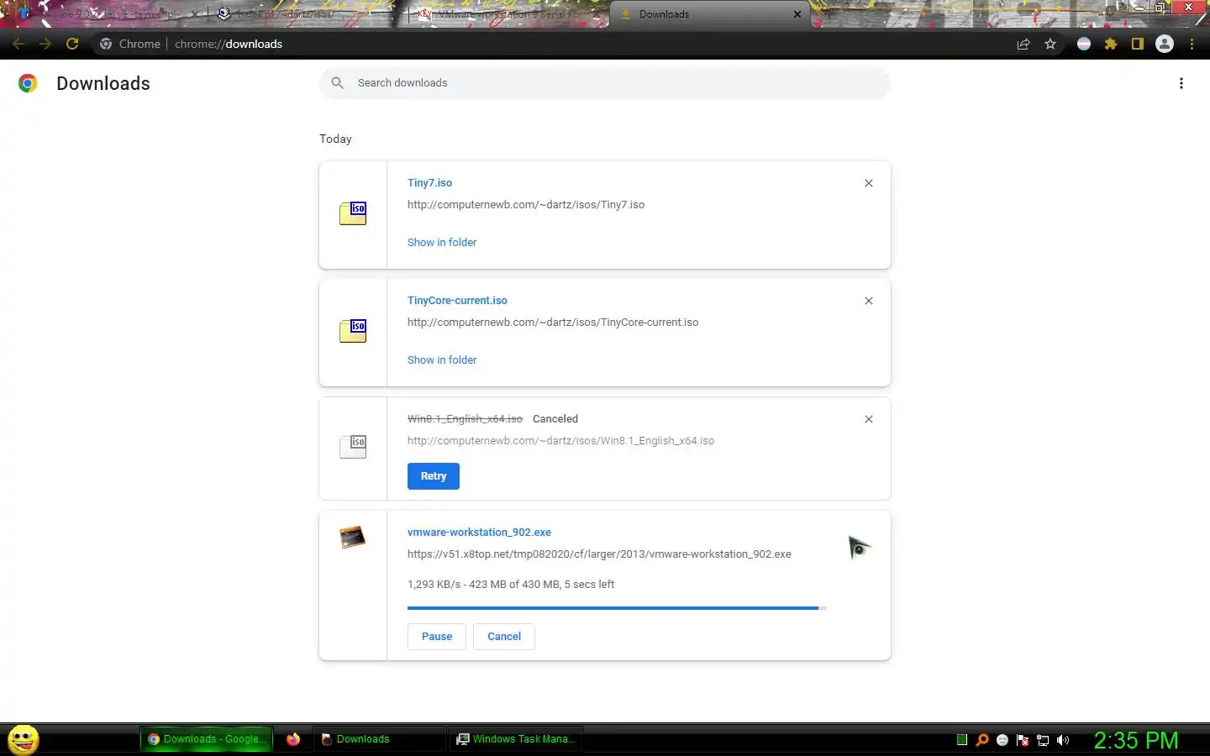Click the Tiny7.iso file icon

pyautogui.click(x=353, y=213)
